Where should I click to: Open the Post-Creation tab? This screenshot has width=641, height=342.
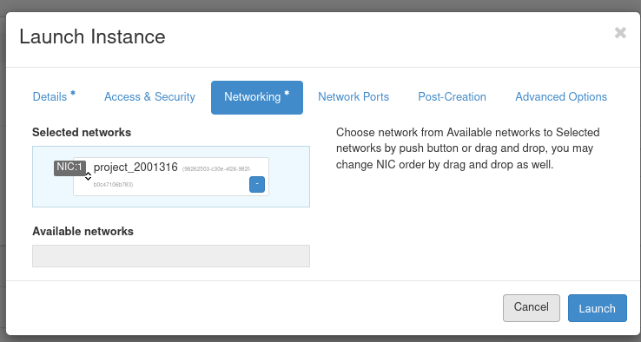pos(452,97)
